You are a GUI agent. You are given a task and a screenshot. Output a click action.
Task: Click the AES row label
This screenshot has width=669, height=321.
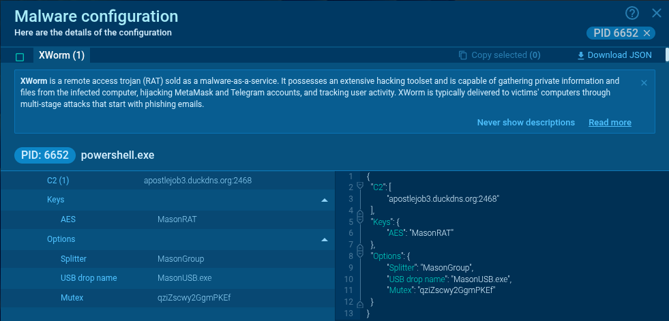[x=68, y=219]
